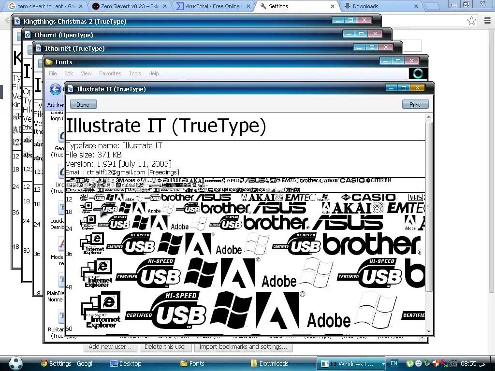The width and height of the screenshot is (495, 371).
Task: Switch to the zero sievert torrent Chrome tab
Action: (x=45, y=6)
